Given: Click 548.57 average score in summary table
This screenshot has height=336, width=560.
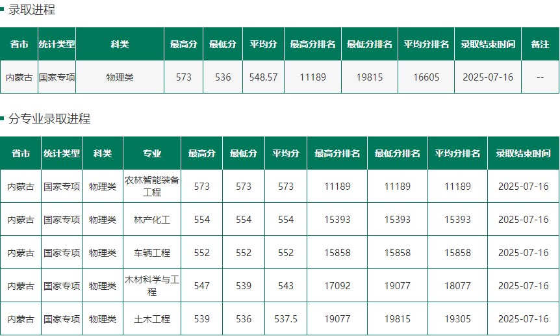Looking at the screenshot, I should [x=264, y=77].
